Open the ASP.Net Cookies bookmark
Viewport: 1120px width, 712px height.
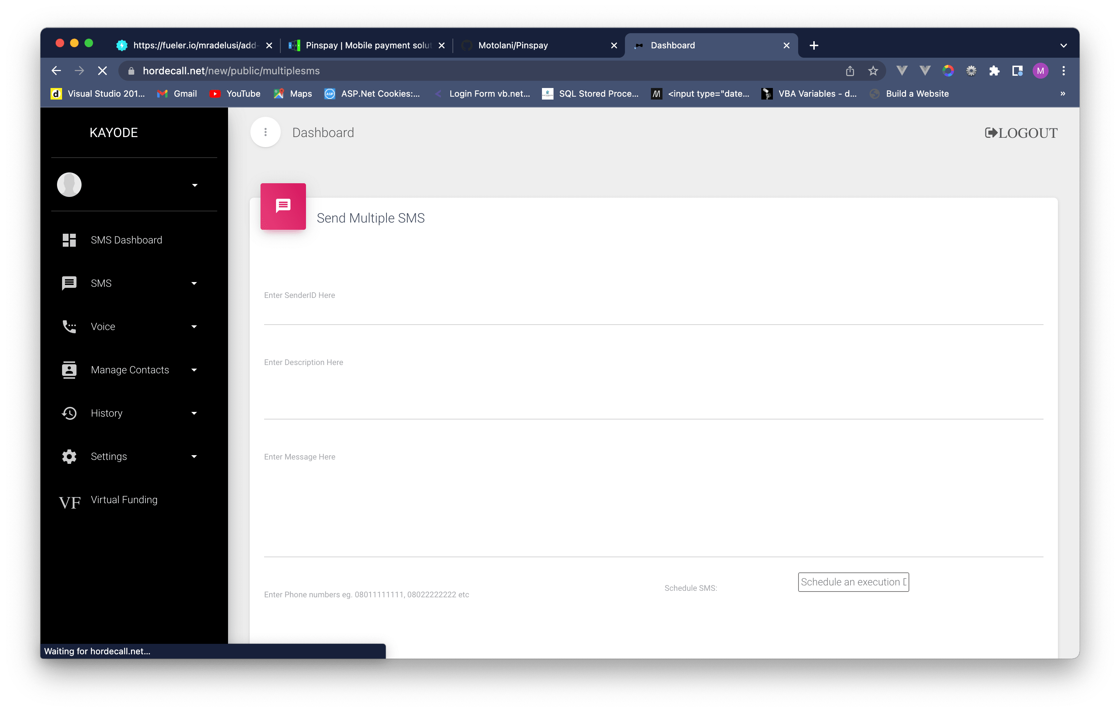(x=372, y=93)
